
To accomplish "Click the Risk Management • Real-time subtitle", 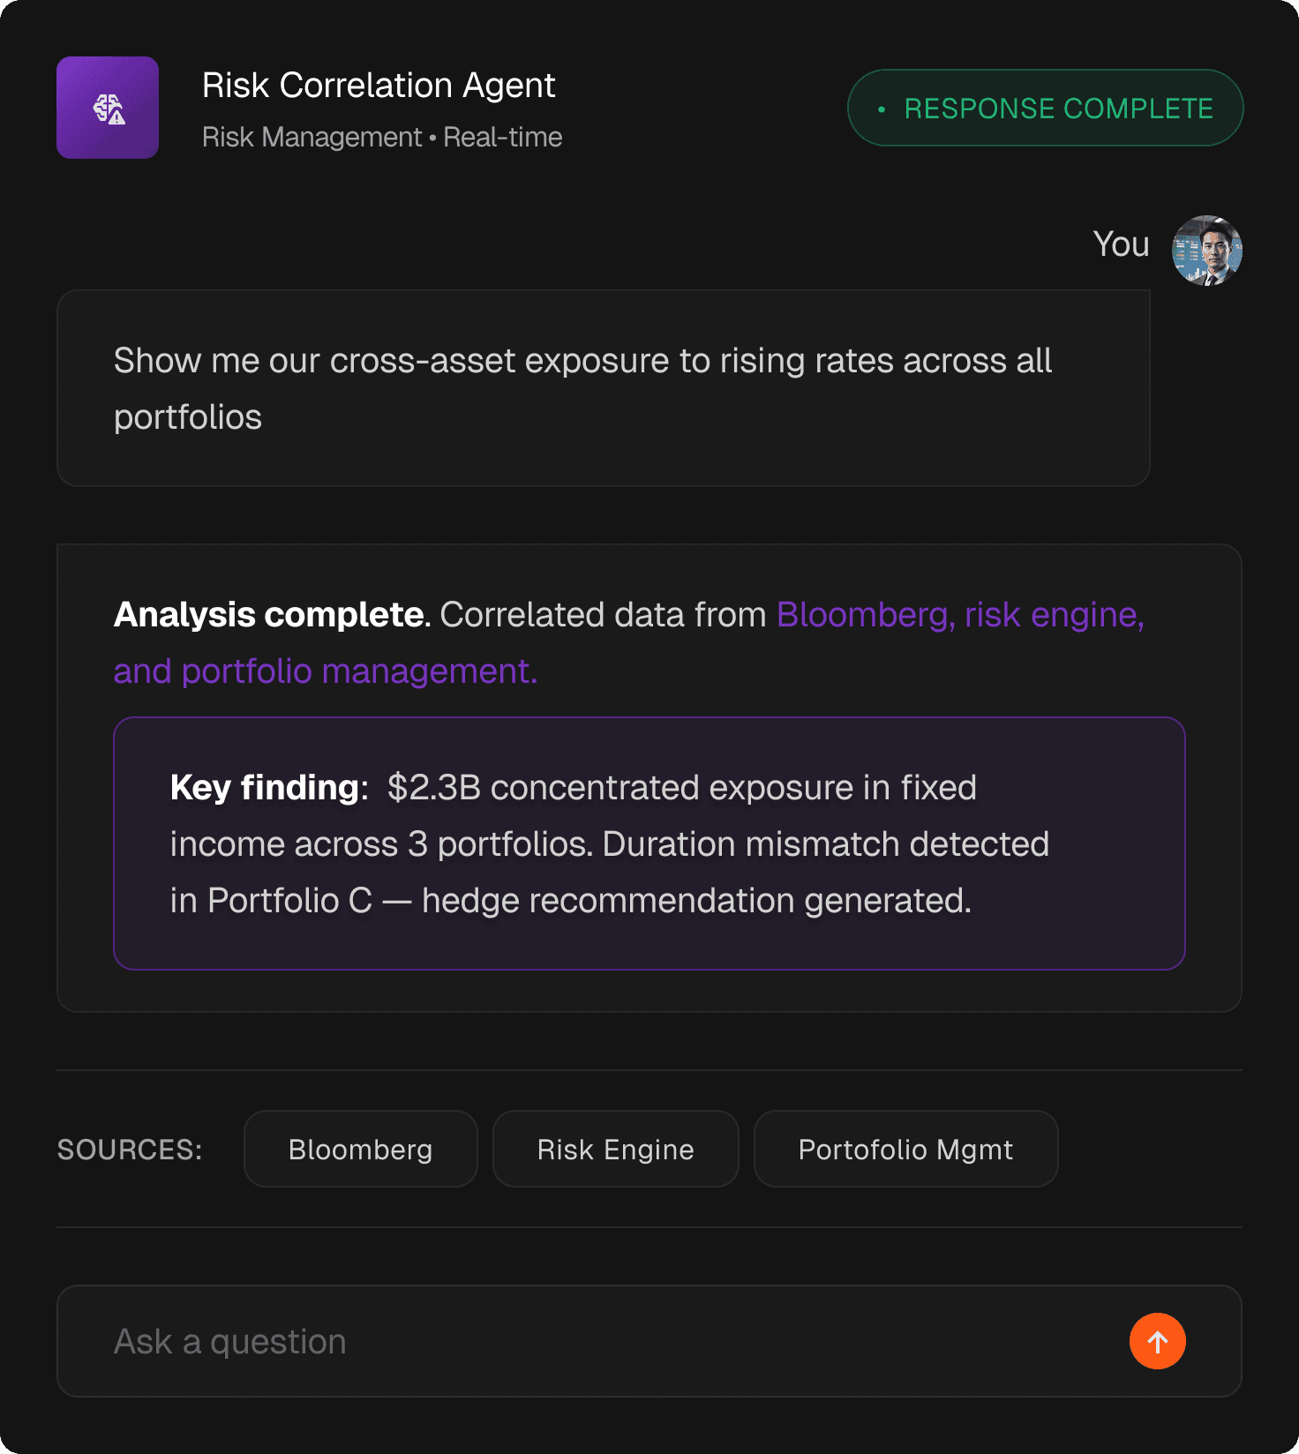I will point(382,138).
